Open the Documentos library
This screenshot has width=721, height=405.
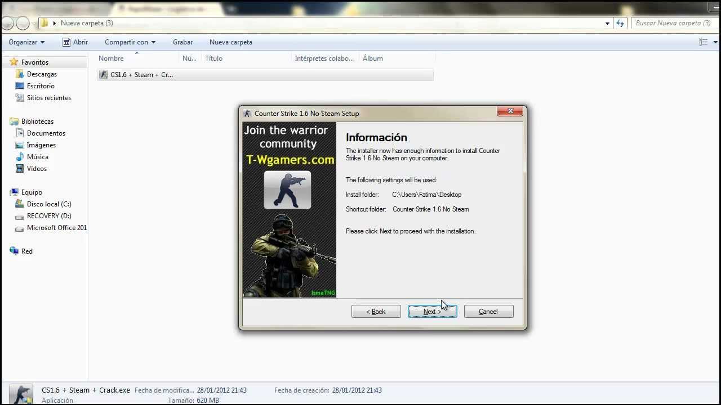tap(46, 133)
